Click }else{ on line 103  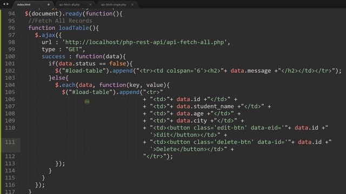click(x=58, y=78)
